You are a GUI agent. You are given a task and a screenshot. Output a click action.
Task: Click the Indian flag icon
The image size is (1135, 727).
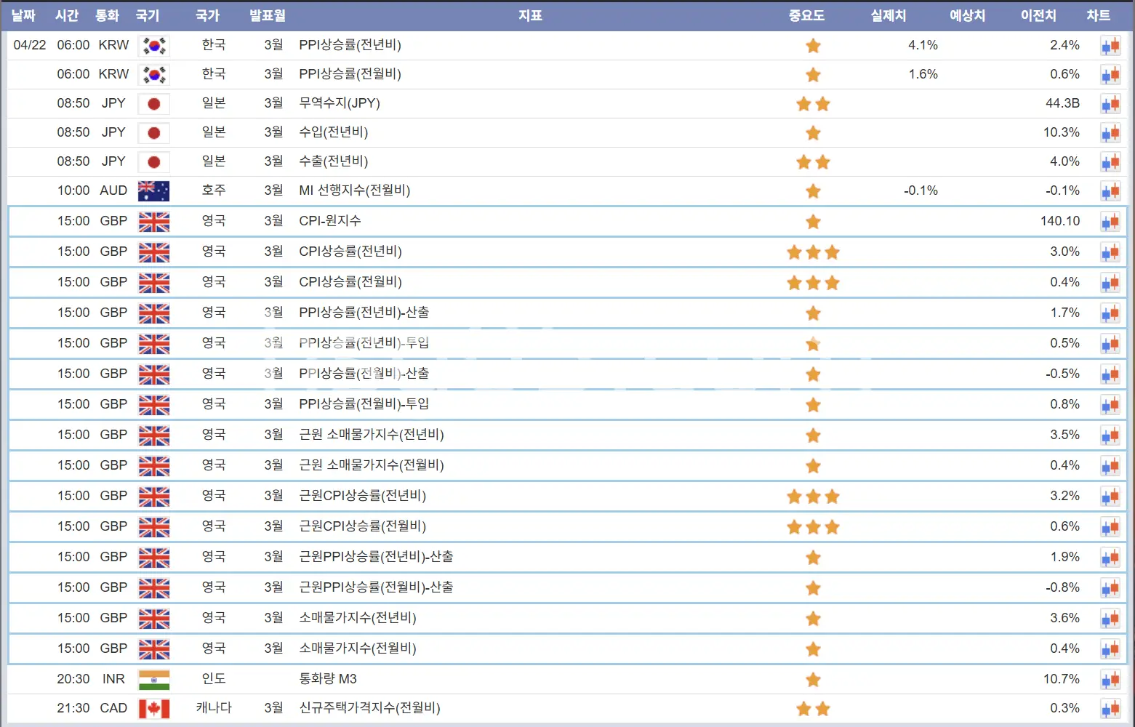click(x=153, y=680)
